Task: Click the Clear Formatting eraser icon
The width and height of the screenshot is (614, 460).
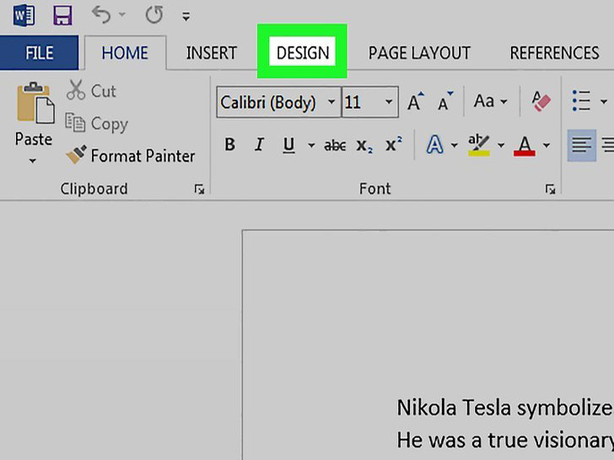Action: pos(541,102)
